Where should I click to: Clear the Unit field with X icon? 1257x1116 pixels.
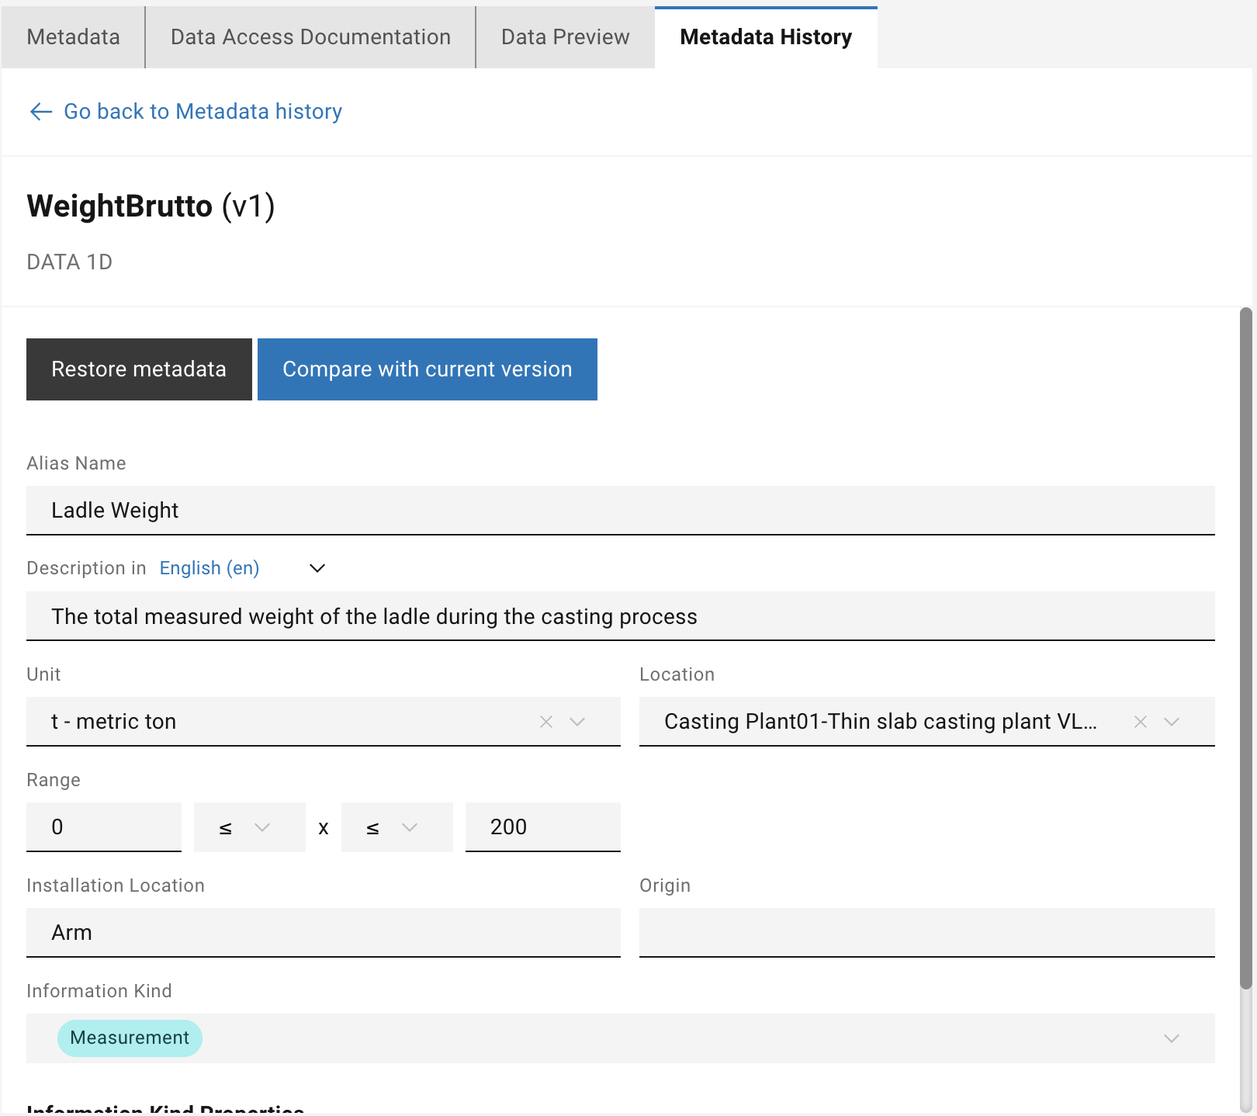(x=546, y=722)
